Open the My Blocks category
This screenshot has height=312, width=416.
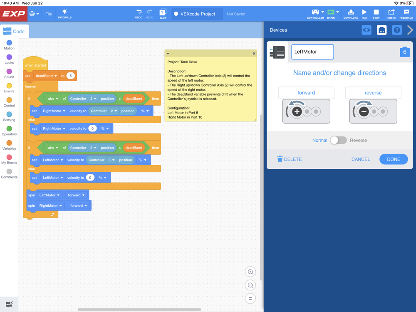point(9,159)
